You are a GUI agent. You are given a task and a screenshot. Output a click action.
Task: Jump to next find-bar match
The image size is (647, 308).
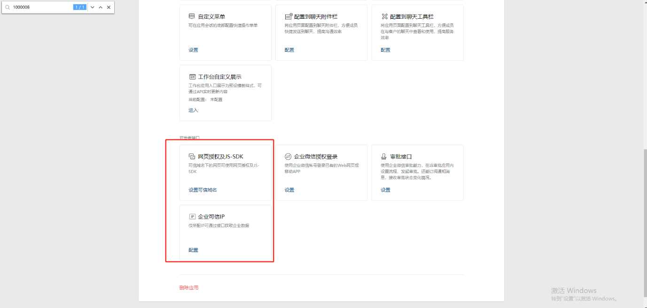pyautogui.click(x=93, y=8)
